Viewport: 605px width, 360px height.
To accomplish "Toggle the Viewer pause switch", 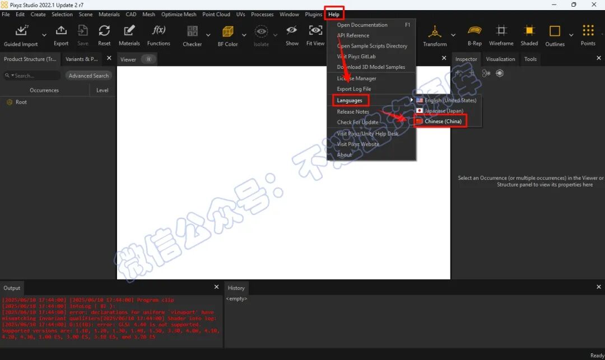I will coord(148,59).
